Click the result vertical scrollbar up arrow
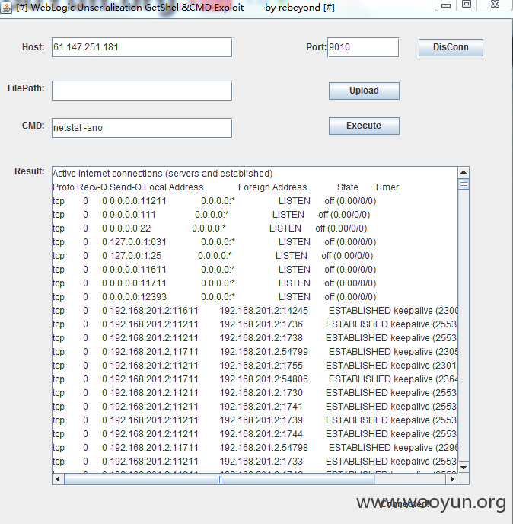This screenshot has height=524, width=513. [464, 172]
